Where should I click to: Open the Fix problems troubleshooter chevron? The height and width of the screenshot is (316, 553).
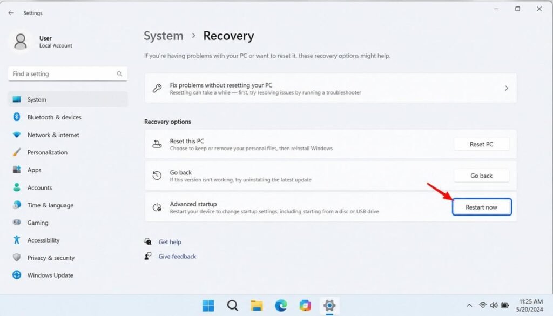pos(507,88)
